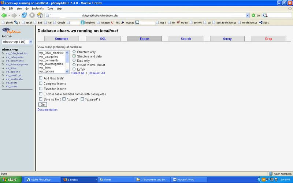Click the 'Unselect All' link
The image size is (293, 183).
(97, 73)
